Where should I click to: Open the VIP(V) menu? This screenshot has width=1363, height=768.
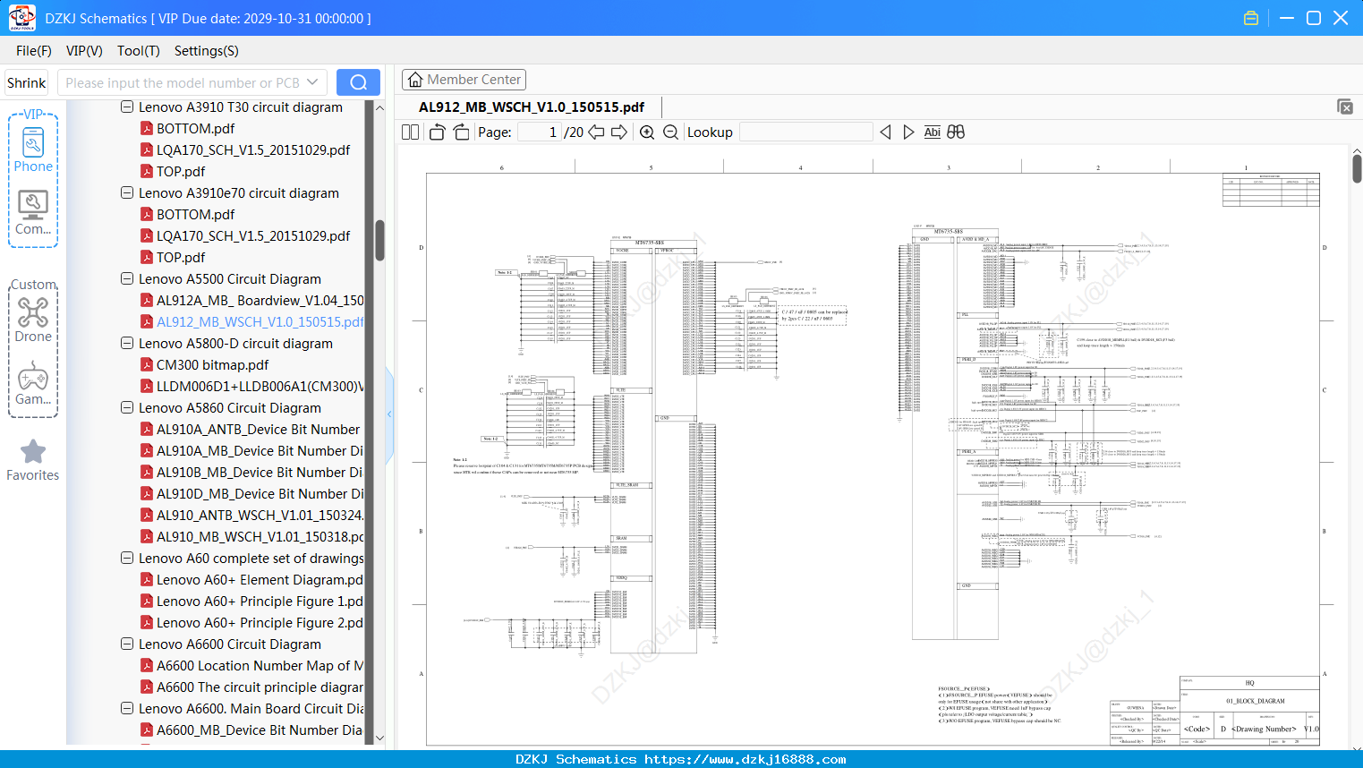pyautogui.click(x=84, y=51)
